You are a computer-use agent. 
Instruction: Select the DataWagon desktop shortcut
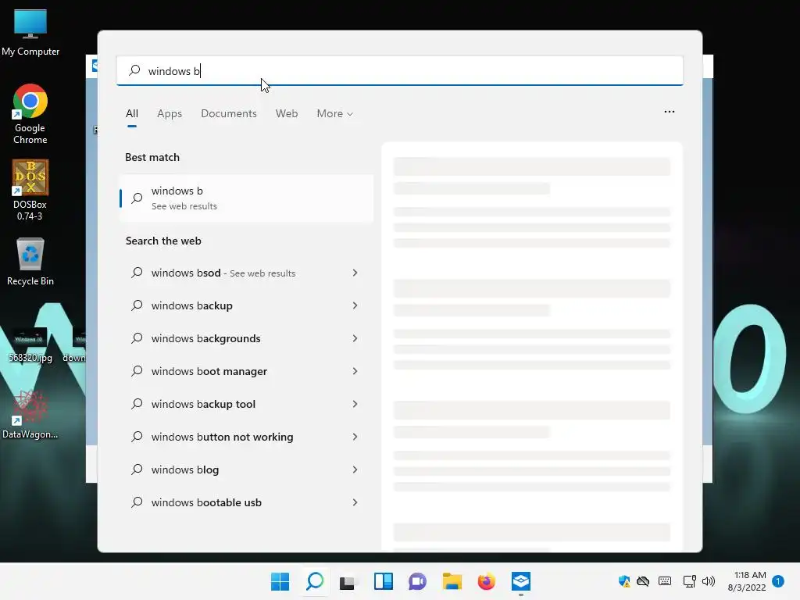(30, 416)
